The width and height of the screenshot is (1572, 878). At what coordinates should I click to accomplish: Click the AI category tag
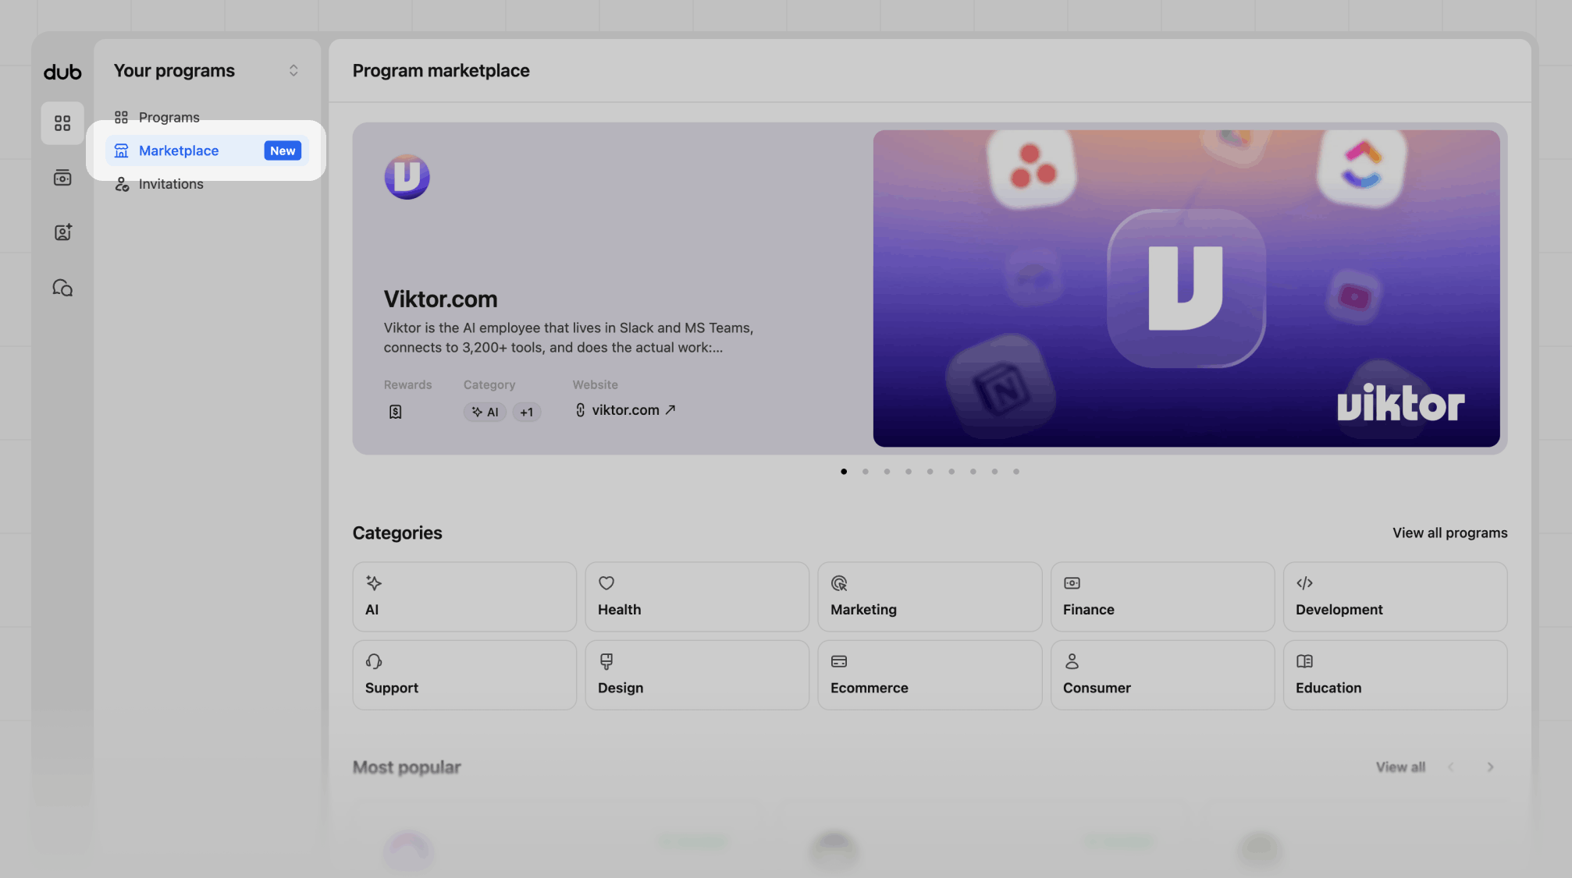pos(485,412)
